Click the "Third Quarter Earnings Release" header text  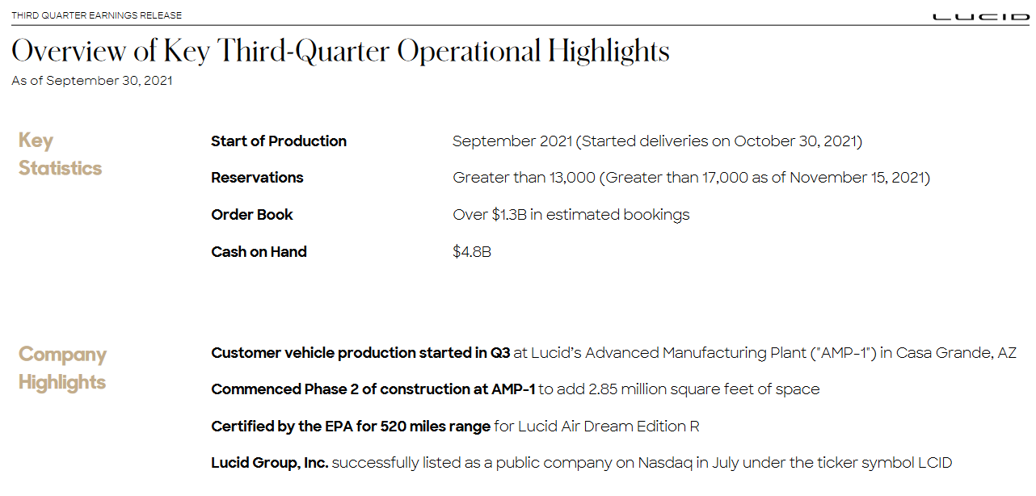click(x=97, y=15)
